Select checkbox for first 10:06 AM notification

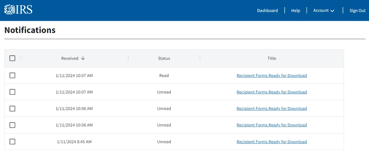coord(12,109)
